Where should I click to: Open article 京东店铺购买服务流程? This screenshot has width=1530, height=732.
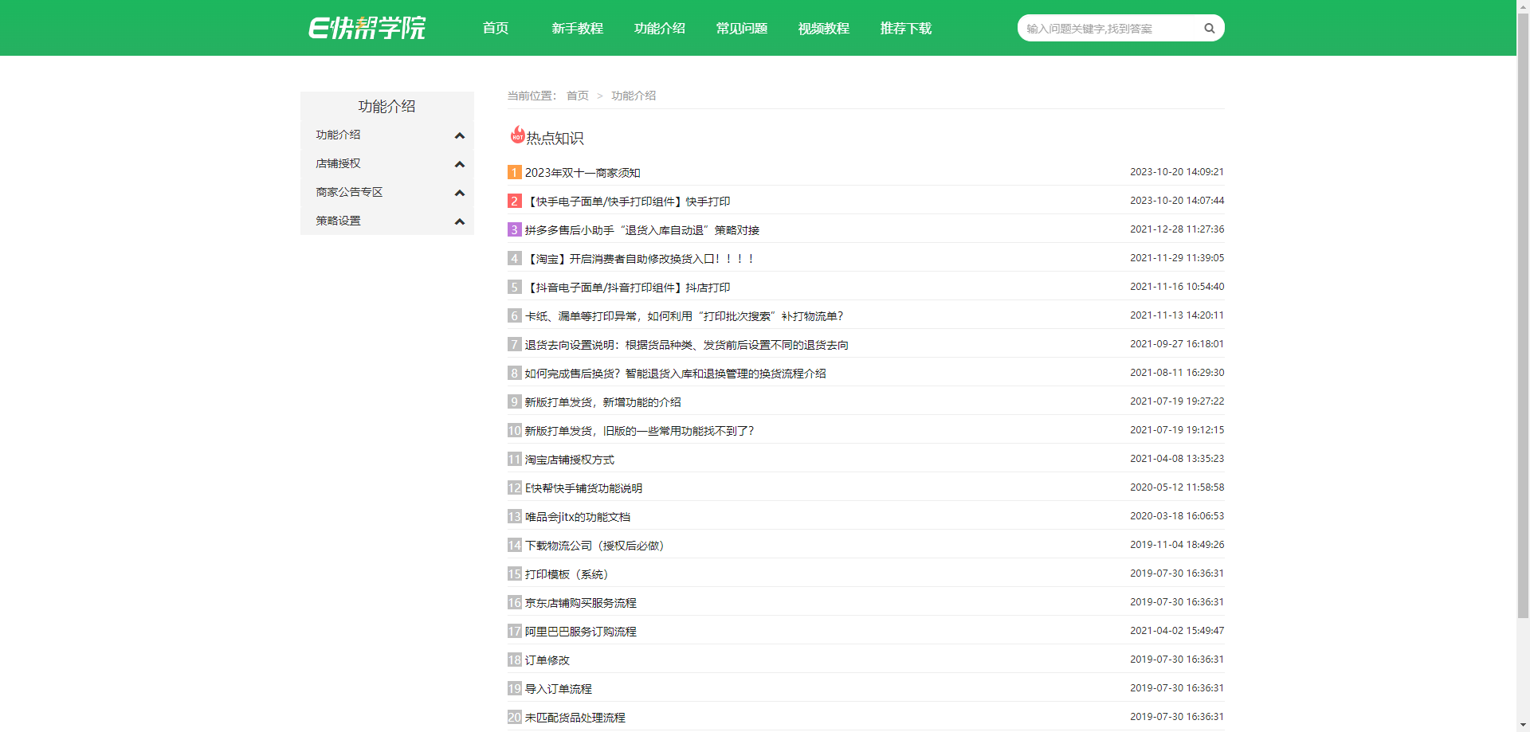click(581, 603)
